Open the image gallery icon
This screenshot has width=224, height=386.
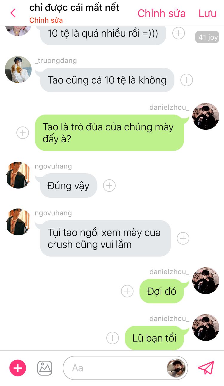coord(45,368)
